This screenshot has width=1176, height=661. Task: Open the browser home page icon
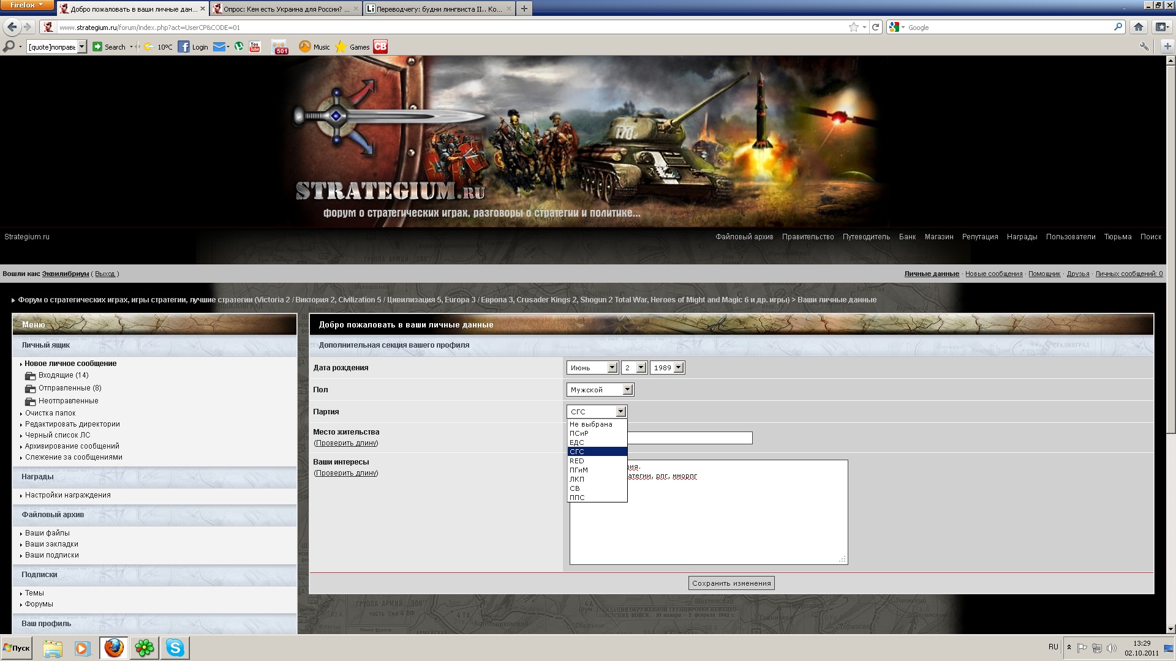pos(1138,27)
